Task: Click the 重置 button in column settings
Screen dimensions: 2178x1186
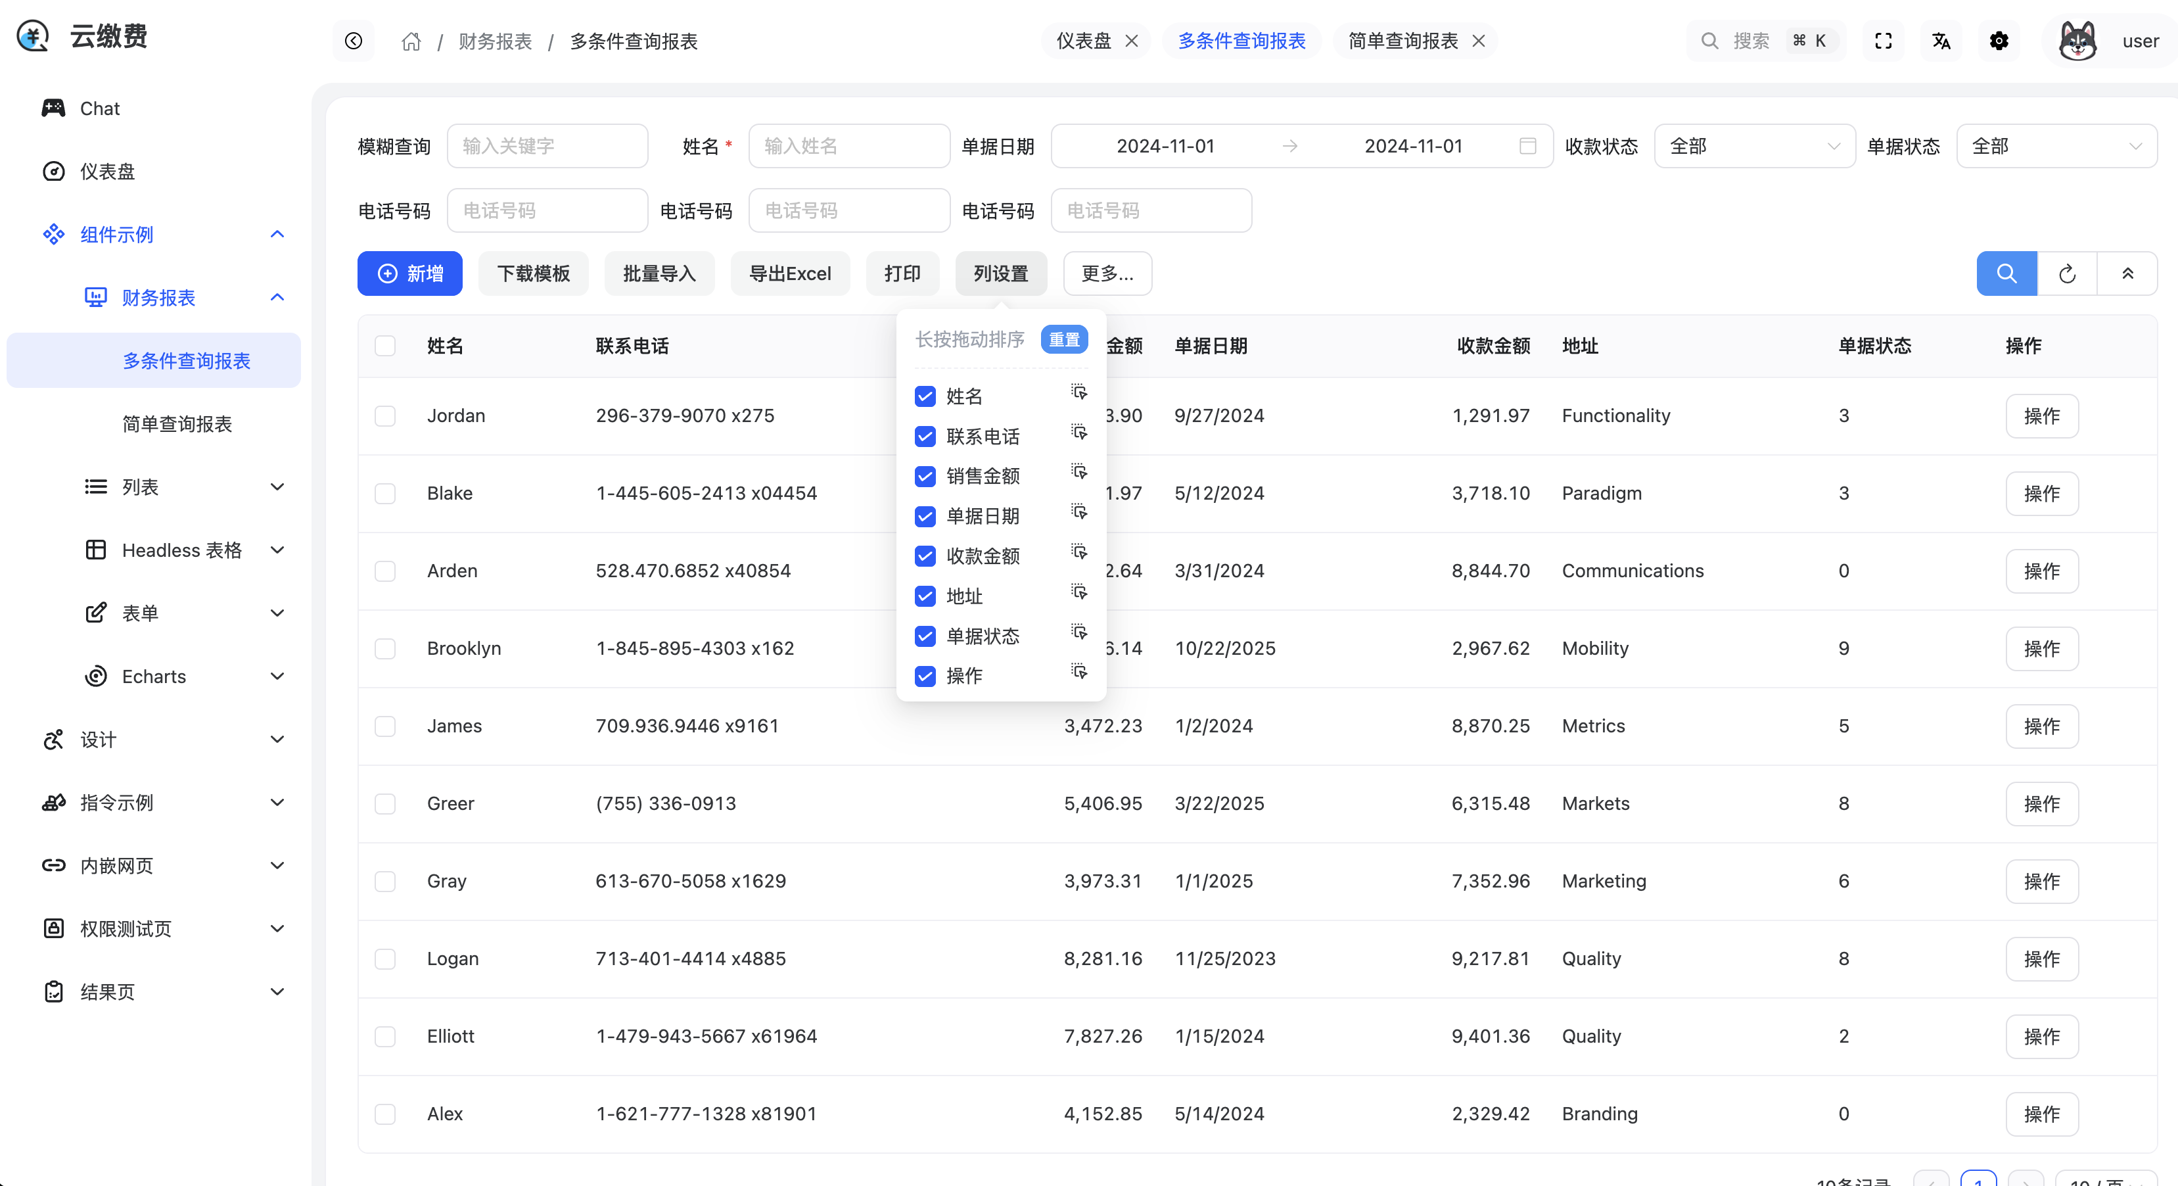Action: coord(1063,339)
